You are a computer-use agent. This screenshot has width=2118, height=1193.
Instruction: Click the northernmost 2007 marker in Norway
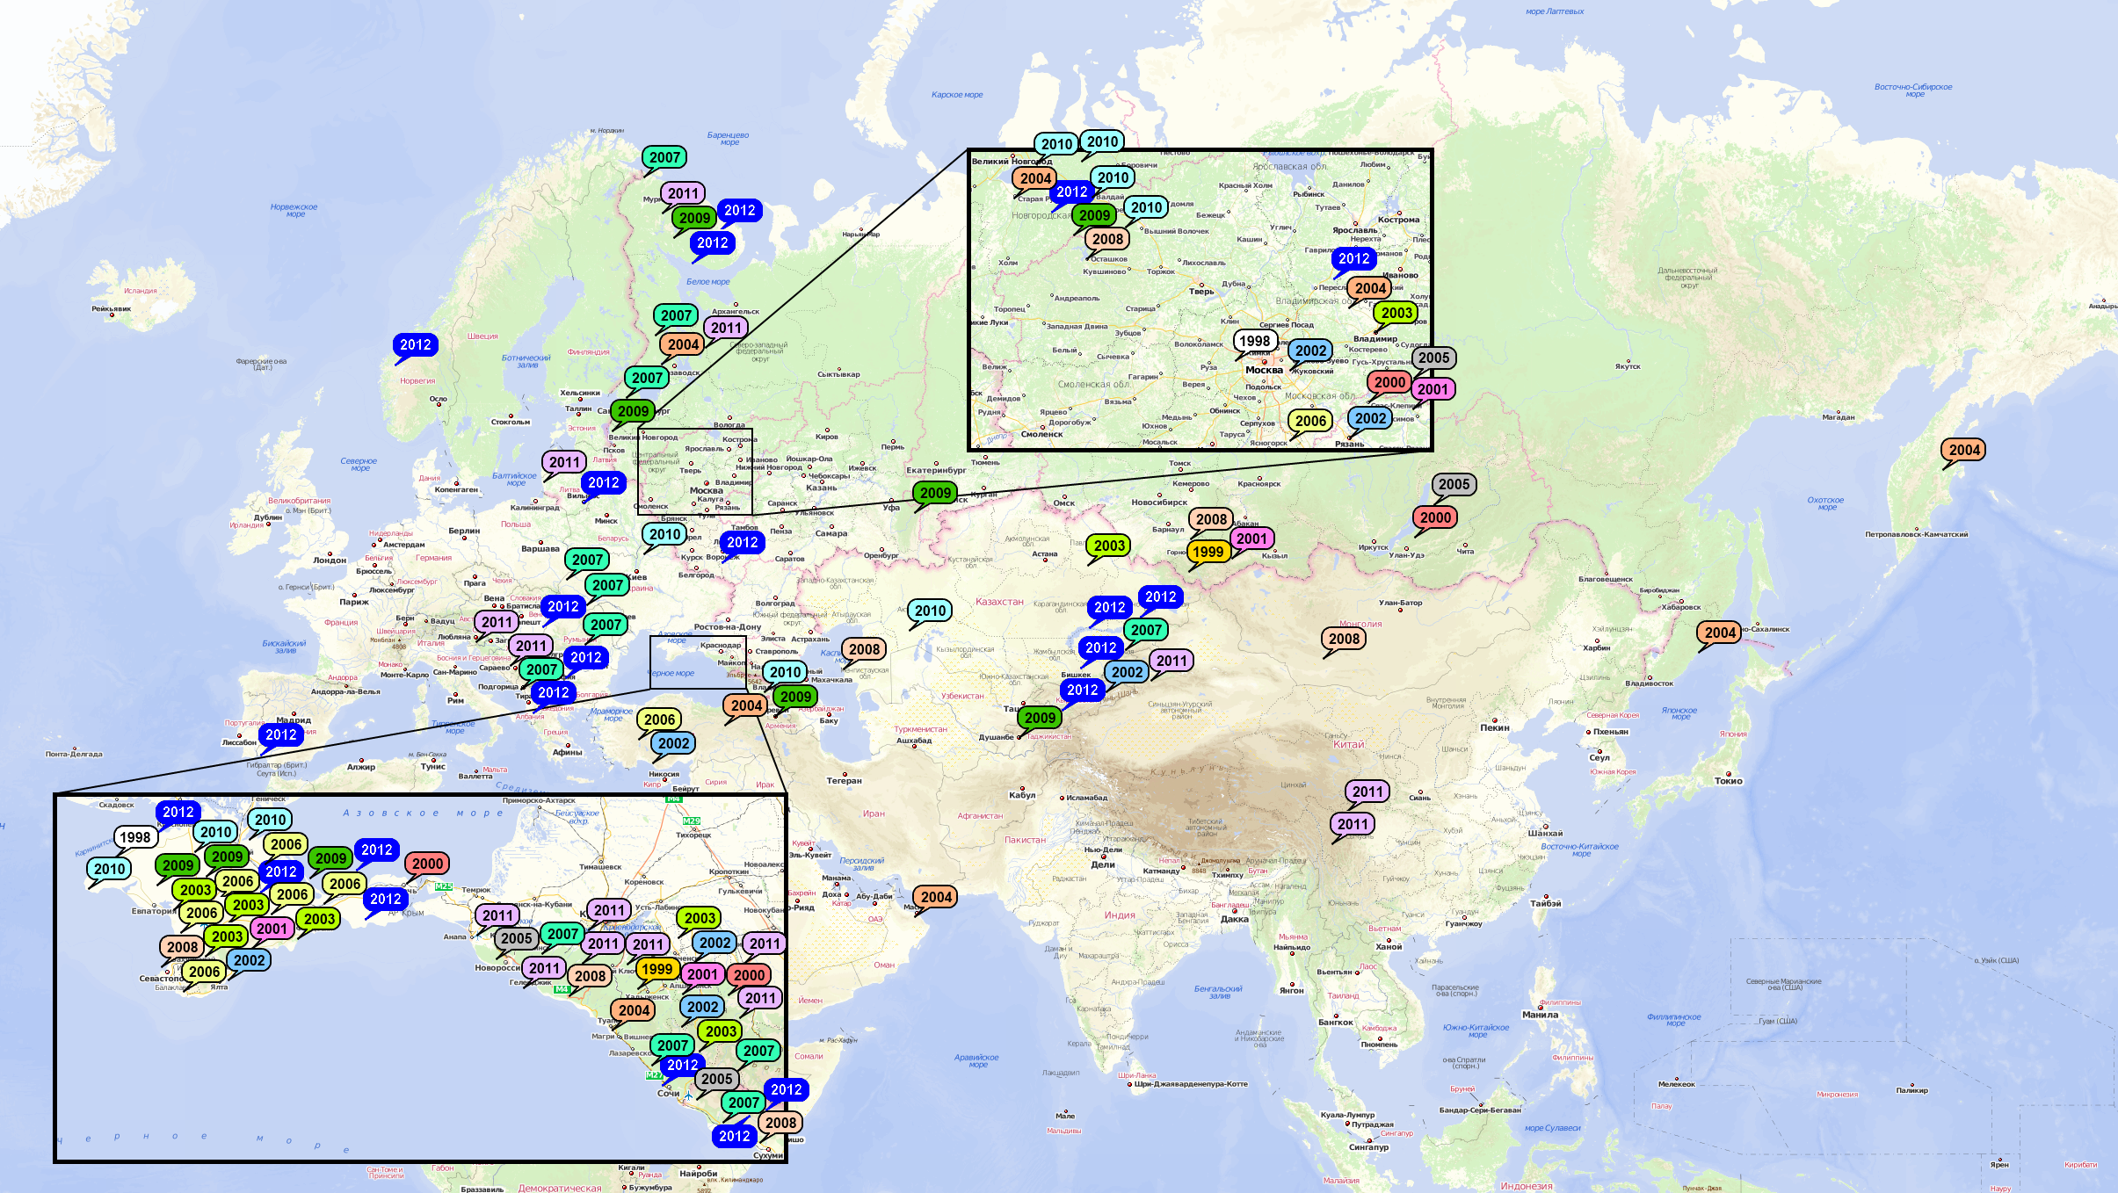click(x=664, y=157)
